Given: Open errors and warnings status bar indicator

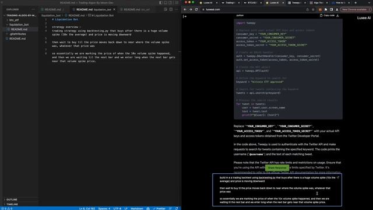Looking at the screenshot, I should pyautogui.click(x=6, y=209).
